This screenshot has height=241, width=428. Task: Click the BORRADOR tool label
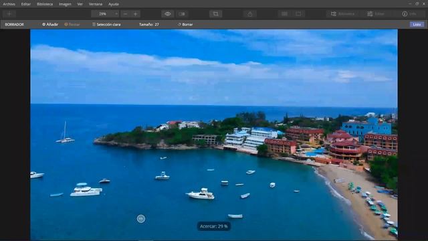click(x=14, y=25)
